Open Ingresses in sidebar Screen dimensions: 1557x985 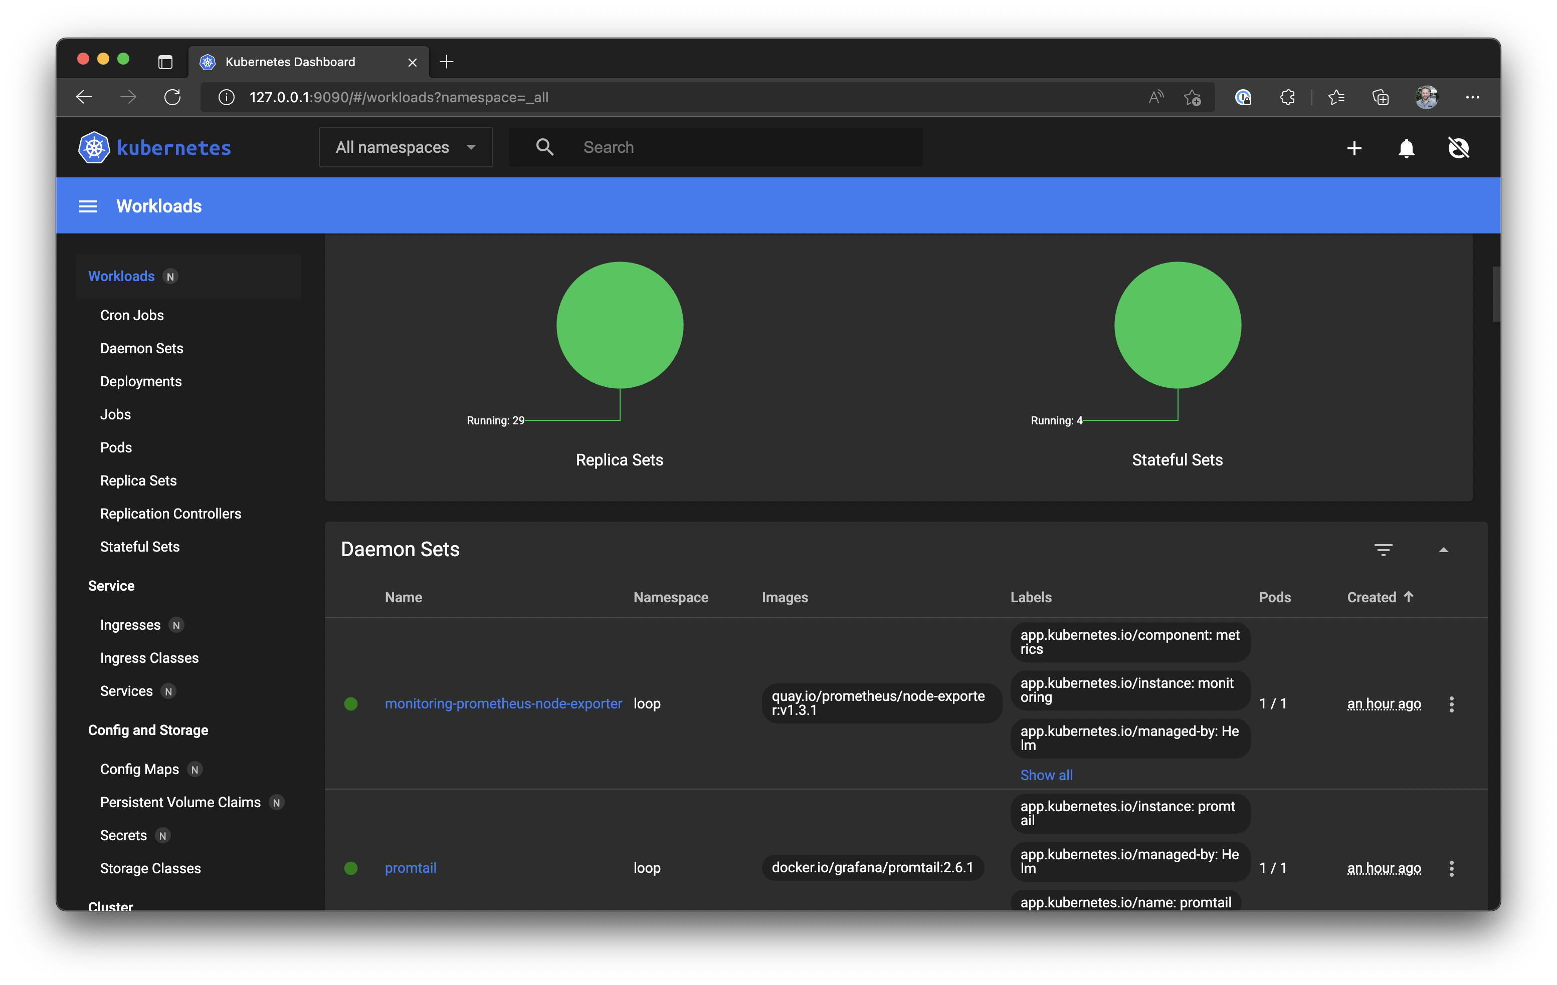click(131, 624)
